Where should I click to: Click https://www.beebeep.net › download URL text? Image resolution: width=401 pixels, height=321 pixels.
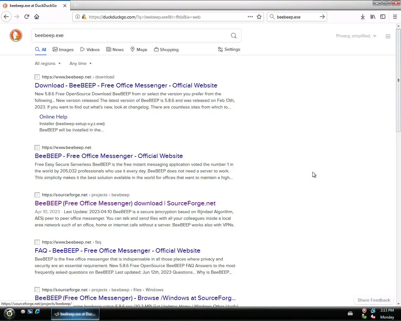click(78, 77)
